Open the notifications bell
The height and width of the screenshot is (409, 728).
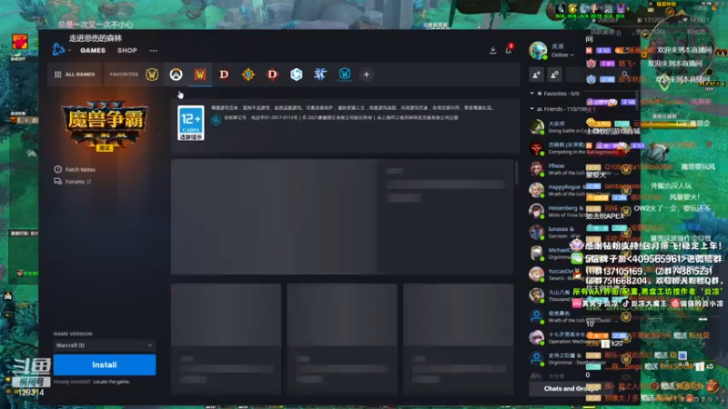click(x=509, y=50)
